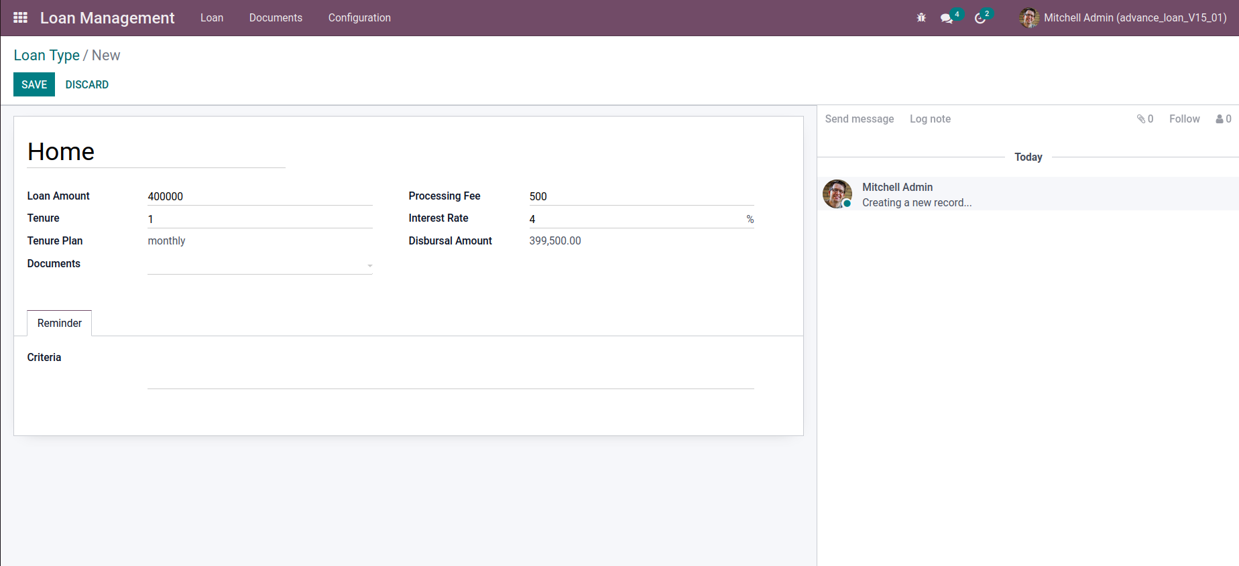Screen dimensions: 1239x566
Task: Click Send message in chatter
Action: point(859,119)
